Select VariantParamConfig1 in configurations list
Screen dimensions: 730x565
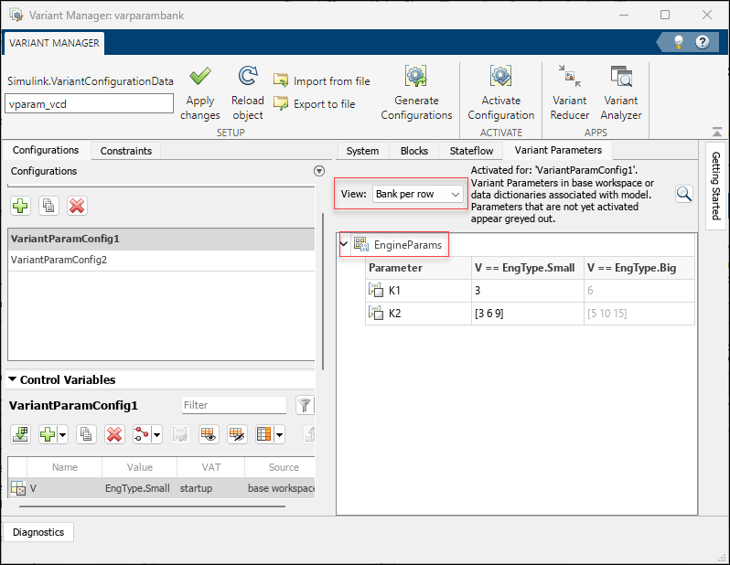coord(162,239)
